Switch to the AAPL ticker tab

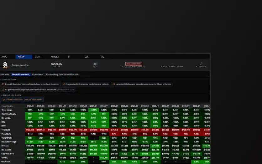(4, 57)
